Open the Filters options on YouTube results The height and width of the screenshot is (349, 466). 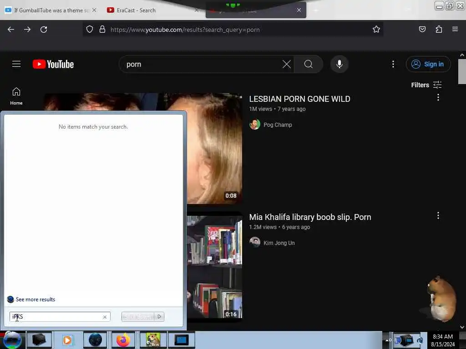[426, 85]
